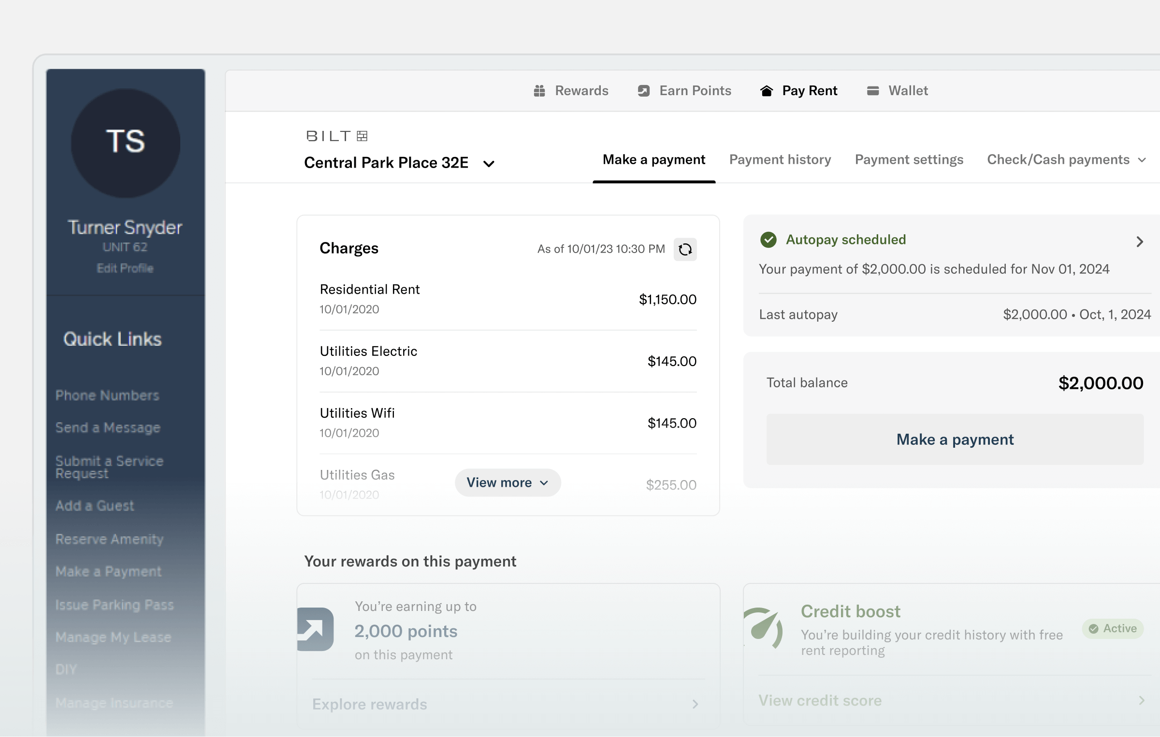
Task: Click the TS profile avatar
Action: coord(126,142)
